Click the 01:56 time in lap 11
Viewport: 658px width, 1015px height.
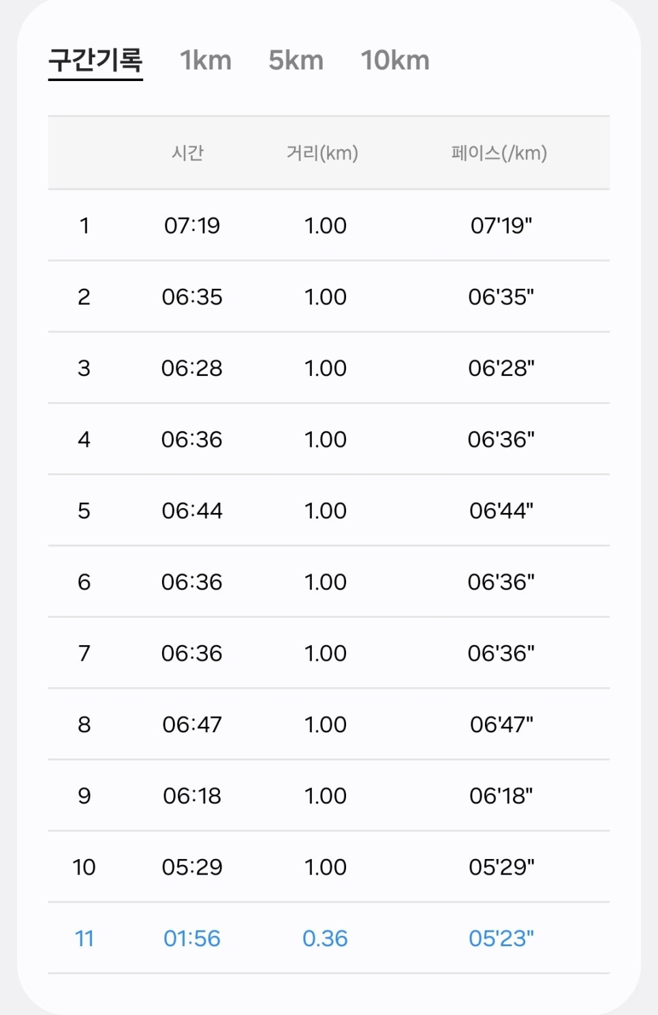point(192,938)
